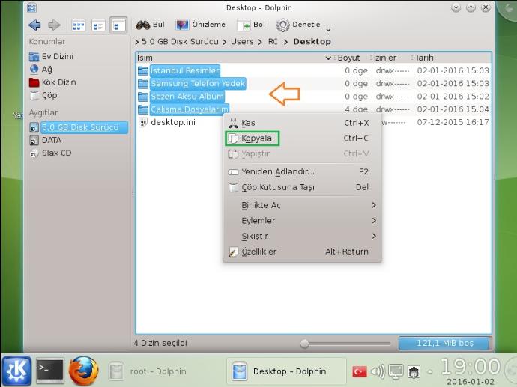Click the grey forward arrow
517x387 pixels.
point(54,25)
